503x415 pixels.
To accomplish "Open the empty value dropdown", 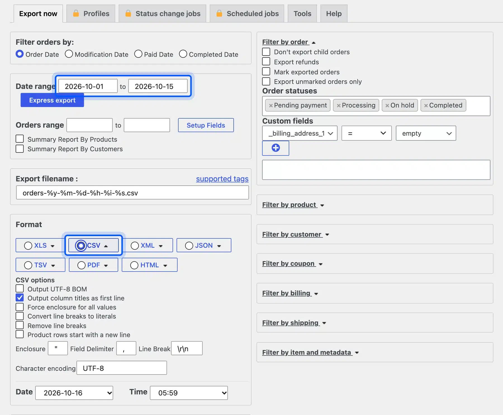I will pyautogui.click(x=426, y=133).
